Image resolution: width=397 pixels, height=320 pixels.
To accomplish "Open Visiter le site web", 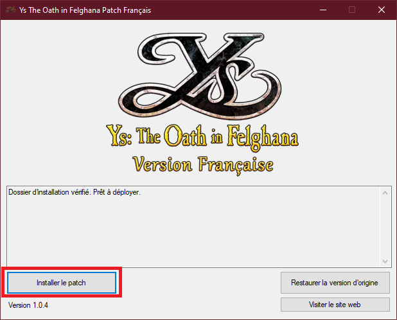I will [x=335, y=305].
